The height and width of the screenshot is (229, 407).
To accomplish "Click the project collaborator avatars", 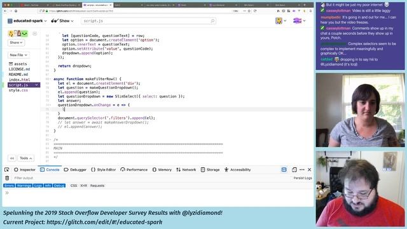I will point(18,34).
